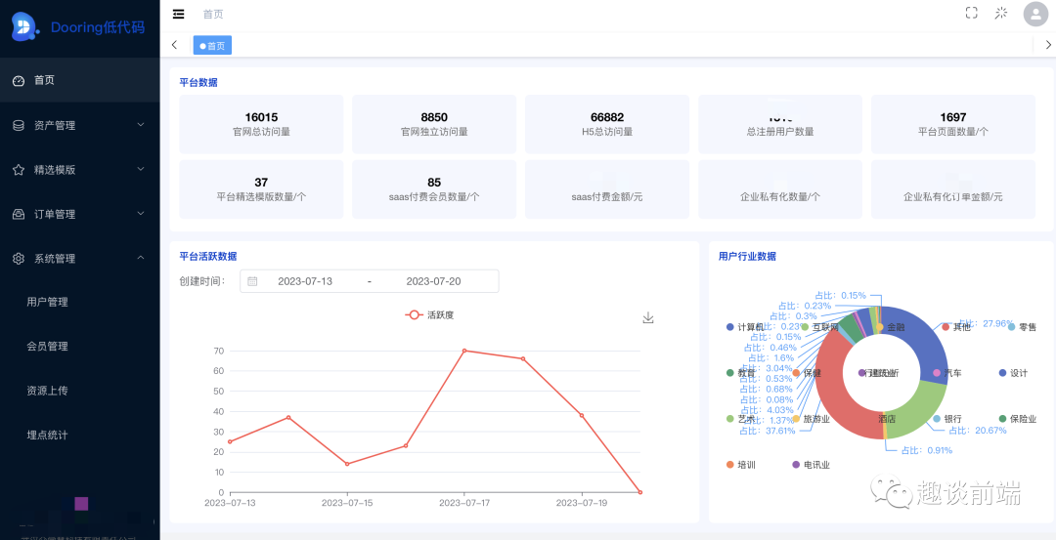Click the database icon next to 资产管理
The image size is (1056, 540).
pyautogui.click(x=19, y=125)
